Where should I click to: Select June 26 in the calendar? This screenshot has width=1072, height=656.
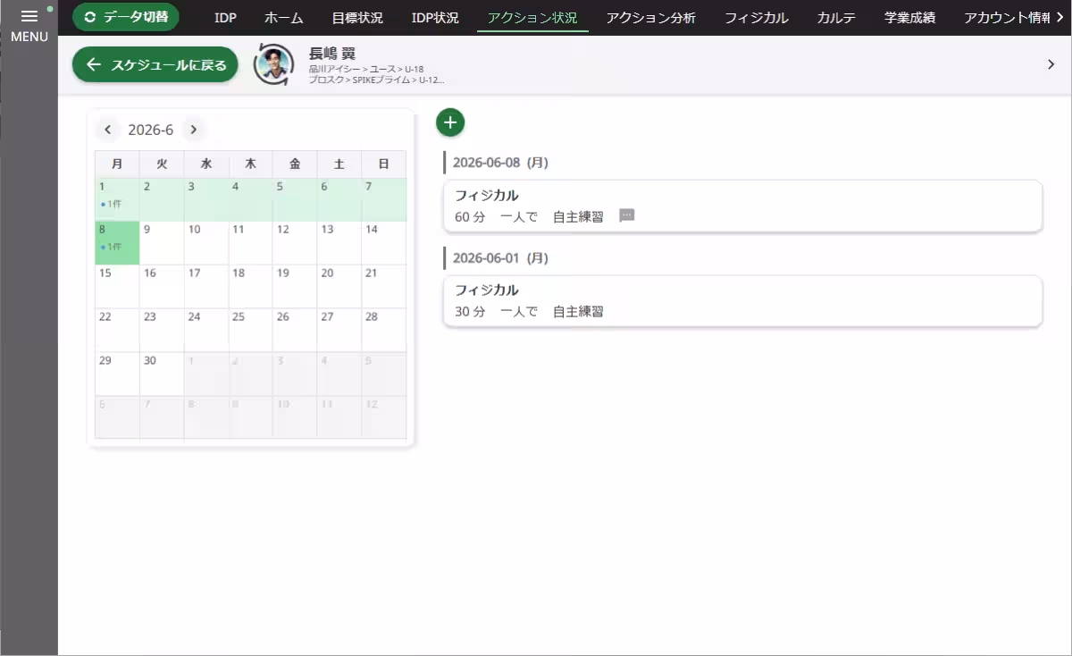(x=295, y=331)
